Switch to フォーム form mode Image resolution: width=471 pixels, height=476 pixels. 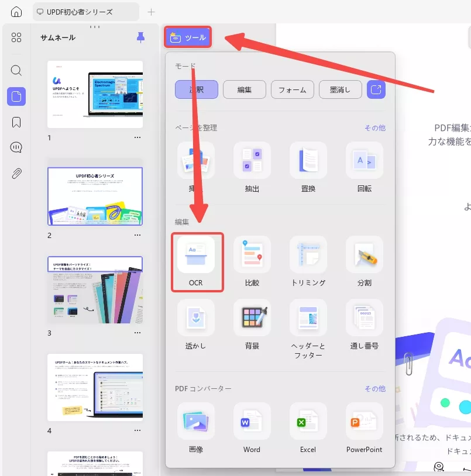click(x=293, y=89)
